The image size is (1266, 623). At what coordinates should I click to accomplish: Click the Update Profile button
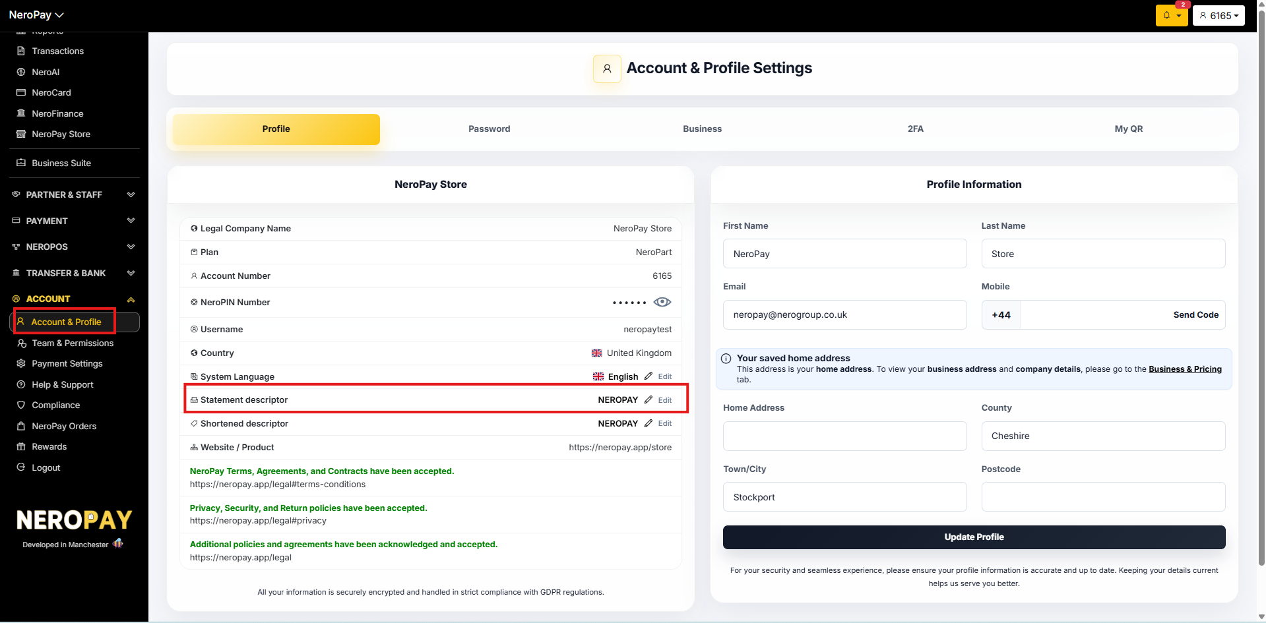(x=974, y=537)
